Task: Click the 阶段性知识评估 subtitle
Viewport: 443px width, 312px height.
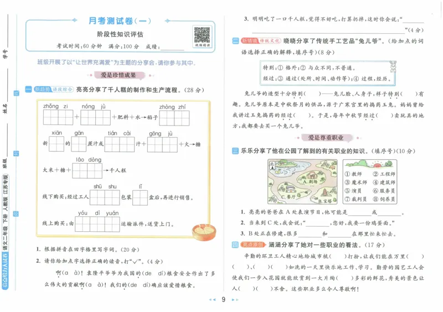Action: (x=120, y=34)
